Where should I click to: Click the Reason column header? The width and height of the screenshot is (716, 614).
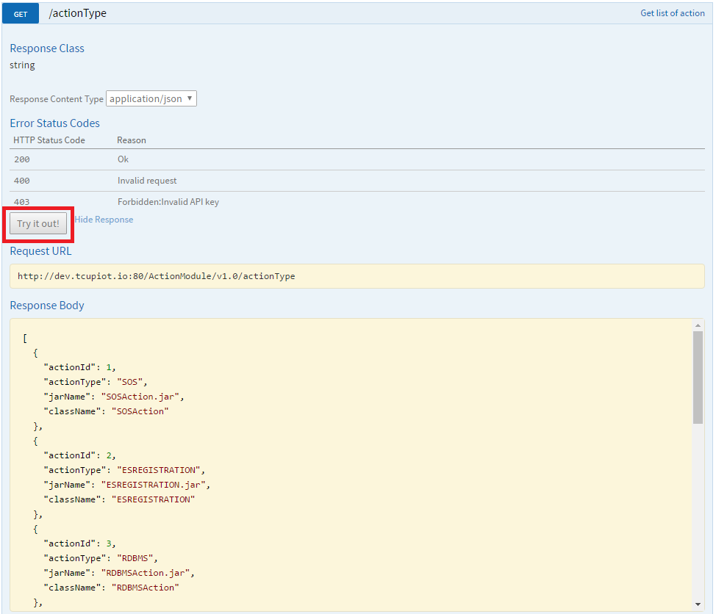coord(132,140)
